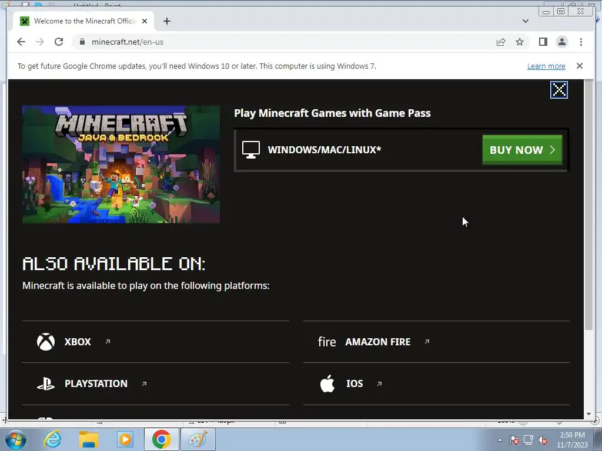The height and width of the screenshot is (451, 602).
Task: Click the Minecraft Java & Bedrock artwork
Action: pyautogui.click(x=121, y=164)
